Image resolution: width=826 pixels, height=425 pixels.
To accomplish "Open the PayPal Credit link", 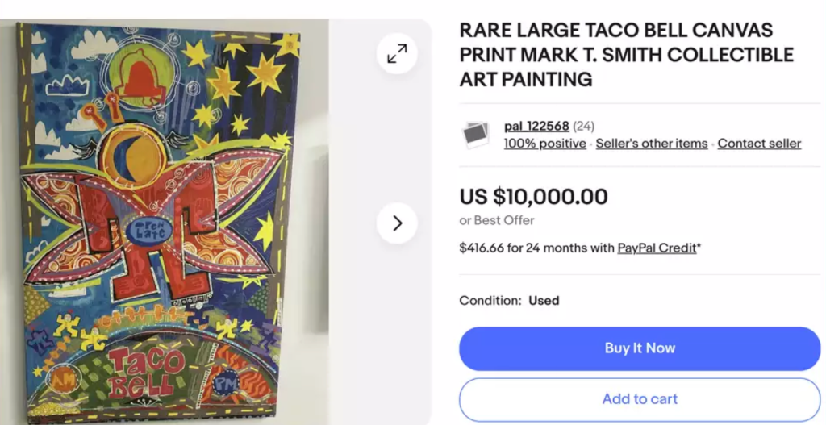I will point(657,248).
